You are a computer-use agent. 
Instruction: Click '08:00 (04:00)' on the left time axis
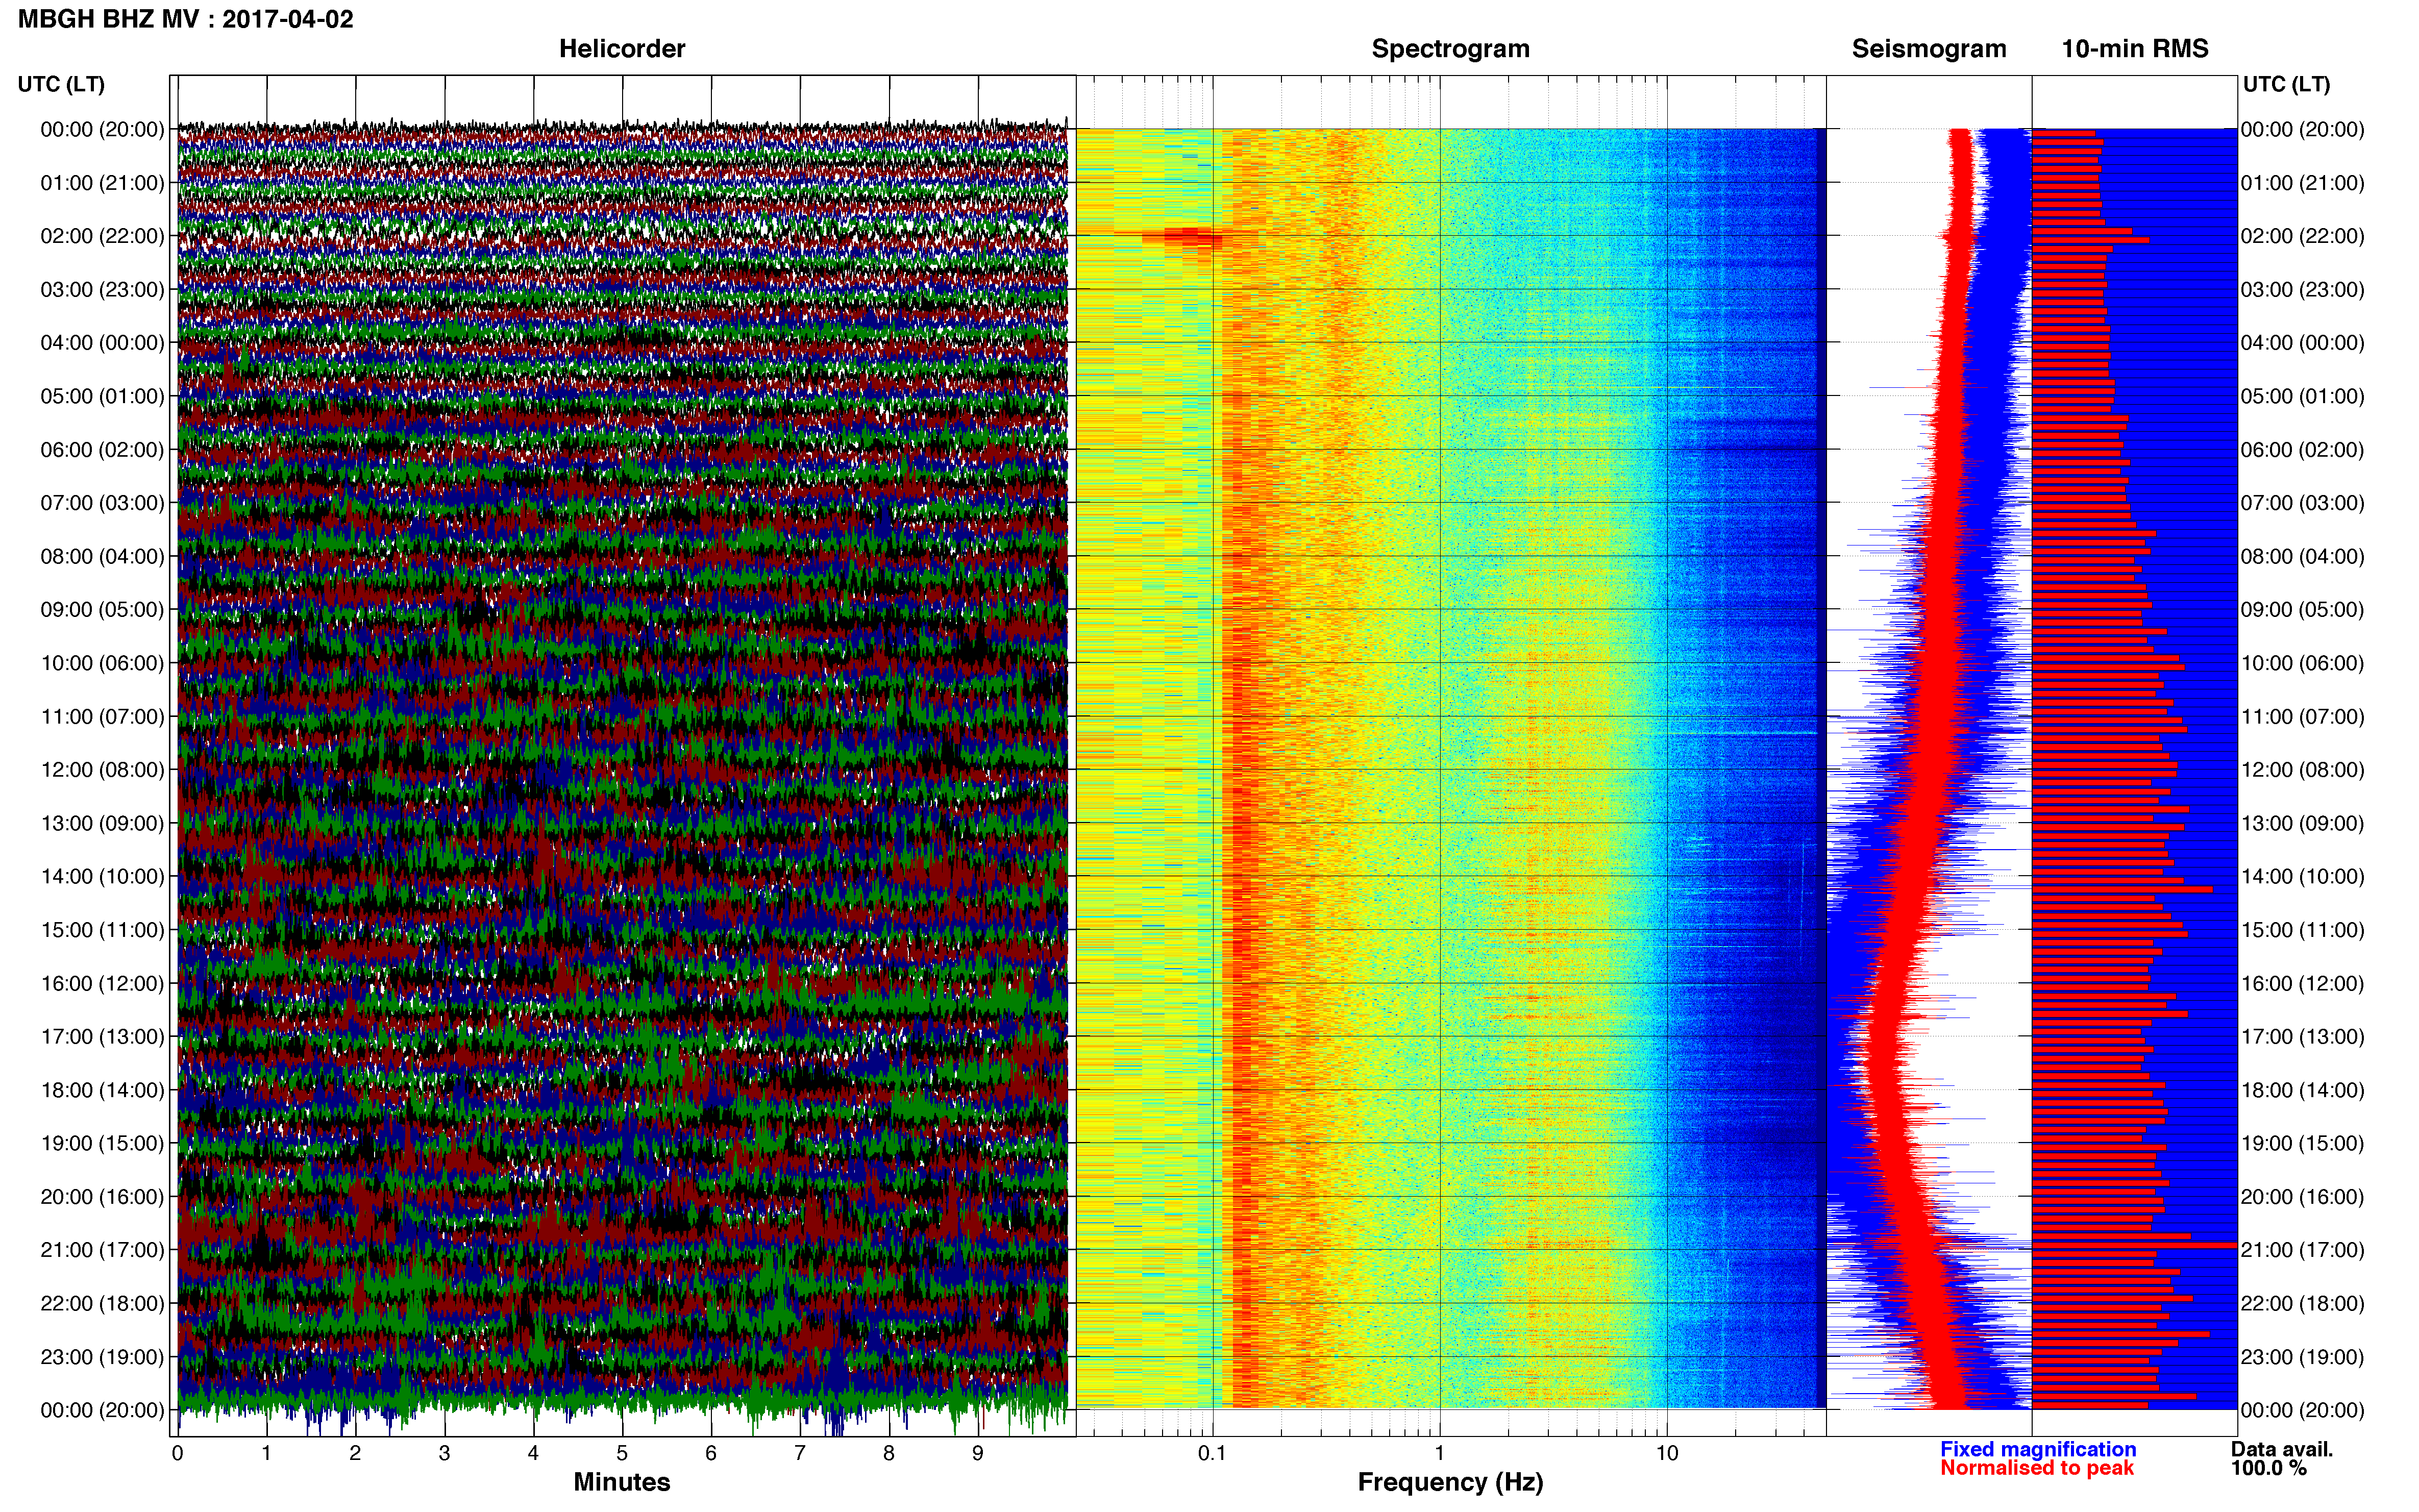click(x=102, y=556)
